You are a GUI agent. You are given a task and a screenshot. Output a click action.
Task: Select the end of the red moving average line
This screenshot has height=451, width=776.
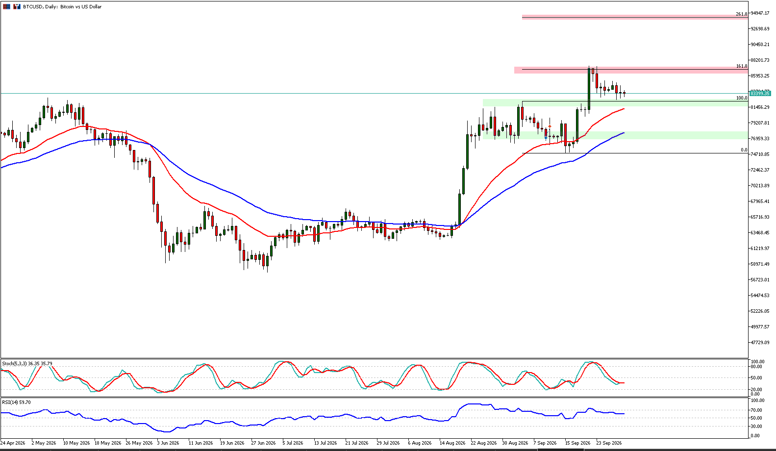[623, 109]
